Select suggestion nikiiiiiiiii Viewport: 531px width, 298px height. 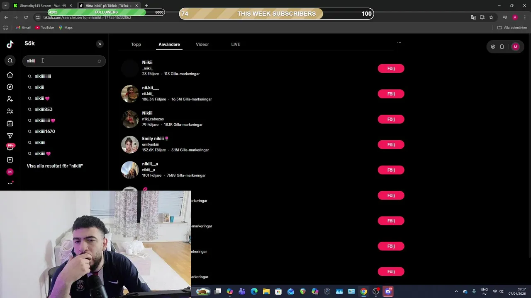pyautogui.click(x=43, y=76)
